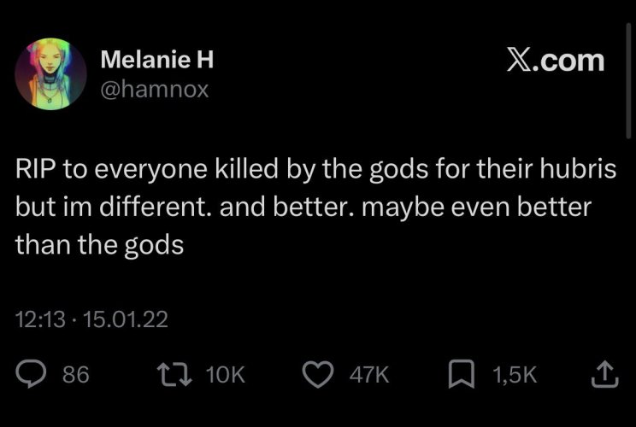Click the 12:13 timestamp
Image resolution: width=636 pixels, height=427 pixels.
tap(40, 319)
